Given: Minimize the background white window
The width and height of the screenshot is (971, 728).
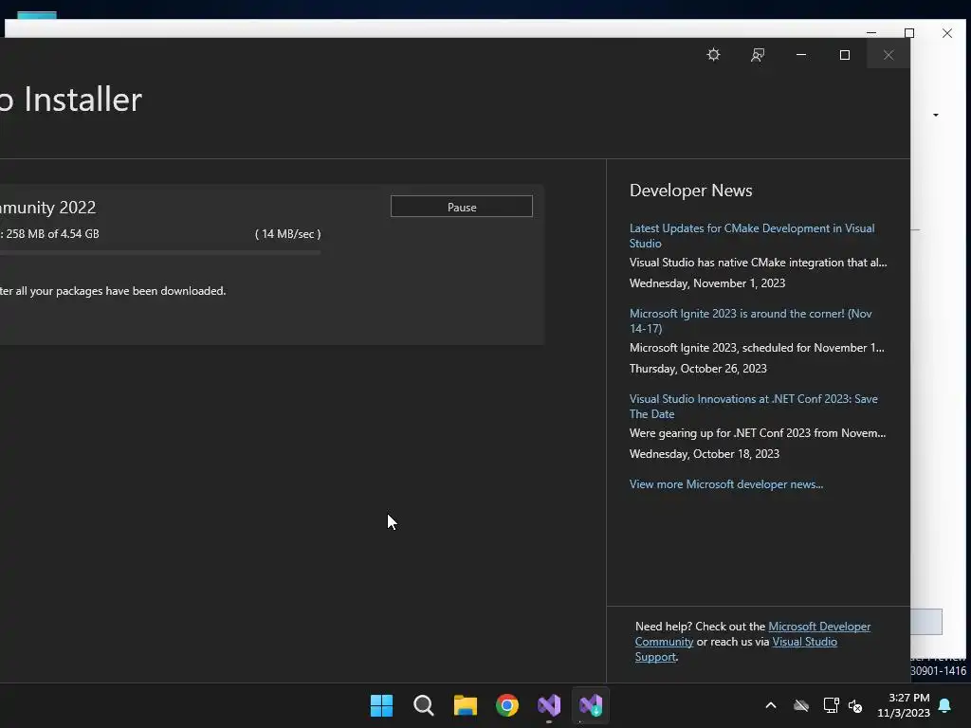Looking at the screenshot, I should [x=871, y=32].
